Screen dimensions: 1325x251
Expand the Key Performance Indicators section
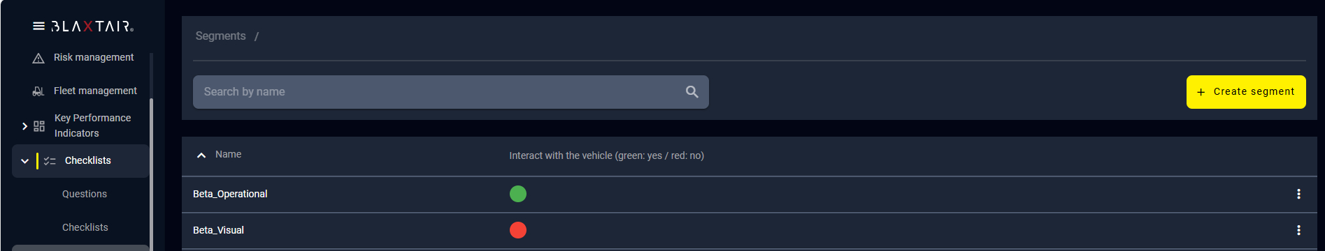click(x=24, y=126)
